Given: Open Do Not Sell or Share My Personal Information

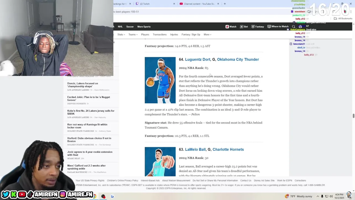Looking at the screenshot, I should pyautogui.click(x=215, y=181).
